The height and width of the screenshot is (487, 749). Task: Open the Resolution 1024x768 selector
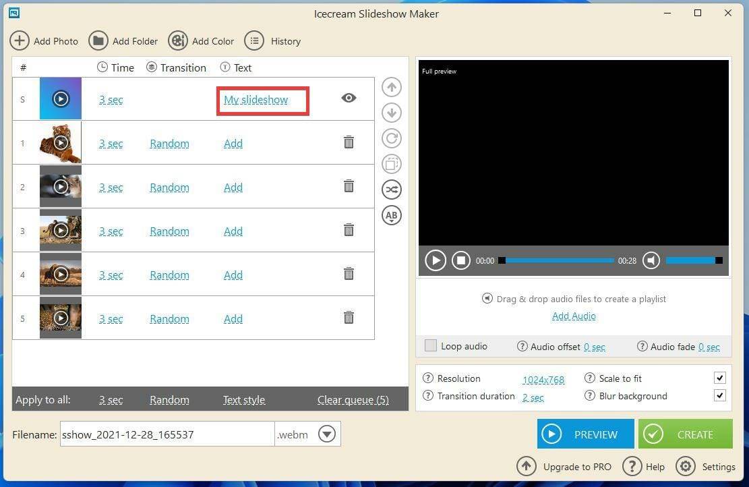pos(543,380)
